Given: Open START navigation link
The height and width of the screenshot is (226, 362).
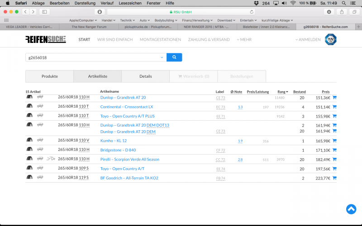Looking at the screenshot, I should 84,39.
